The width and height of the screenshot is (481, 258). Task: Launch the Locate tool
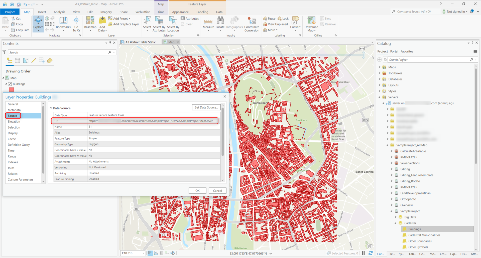[x=220, y=22]
